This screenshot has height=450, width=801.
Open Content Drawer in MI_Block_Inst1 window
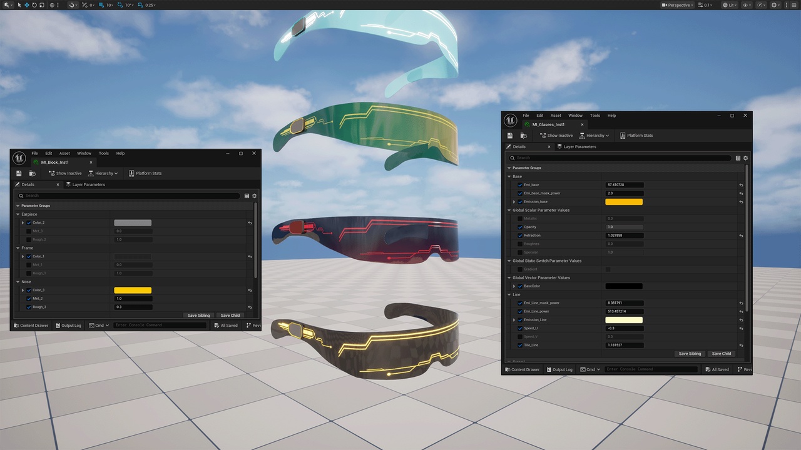pyautogui.click(x=31, y=325)
